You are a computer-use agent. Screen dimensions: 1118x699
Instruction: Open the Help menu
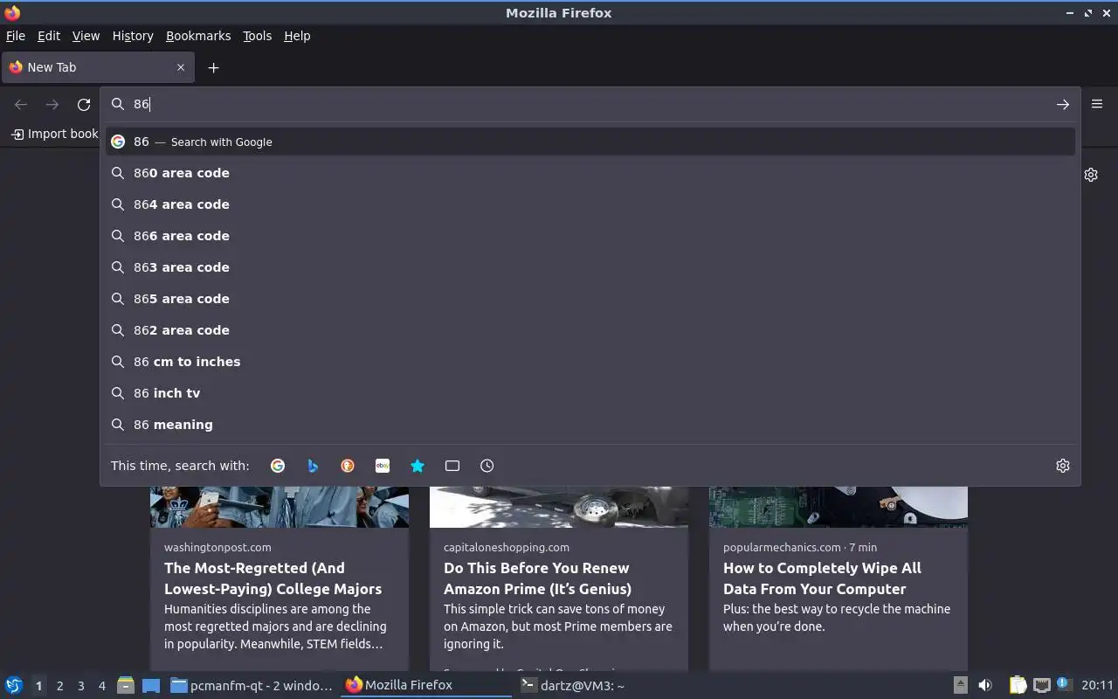[297, 36]
